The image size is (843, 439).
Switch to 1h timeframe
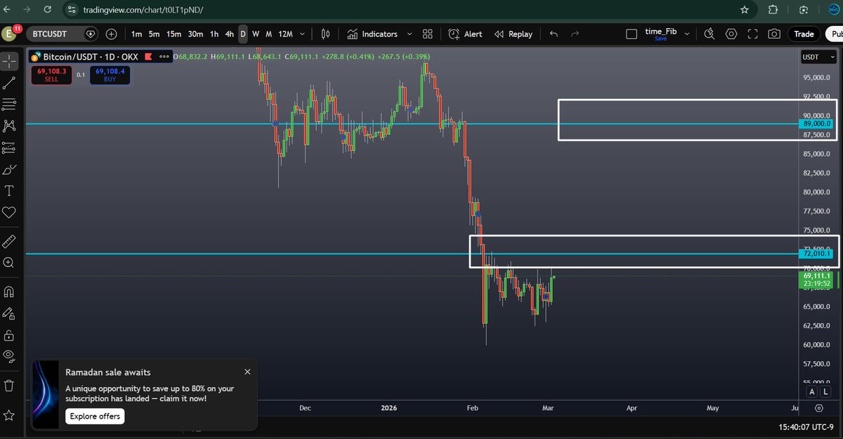214,34
